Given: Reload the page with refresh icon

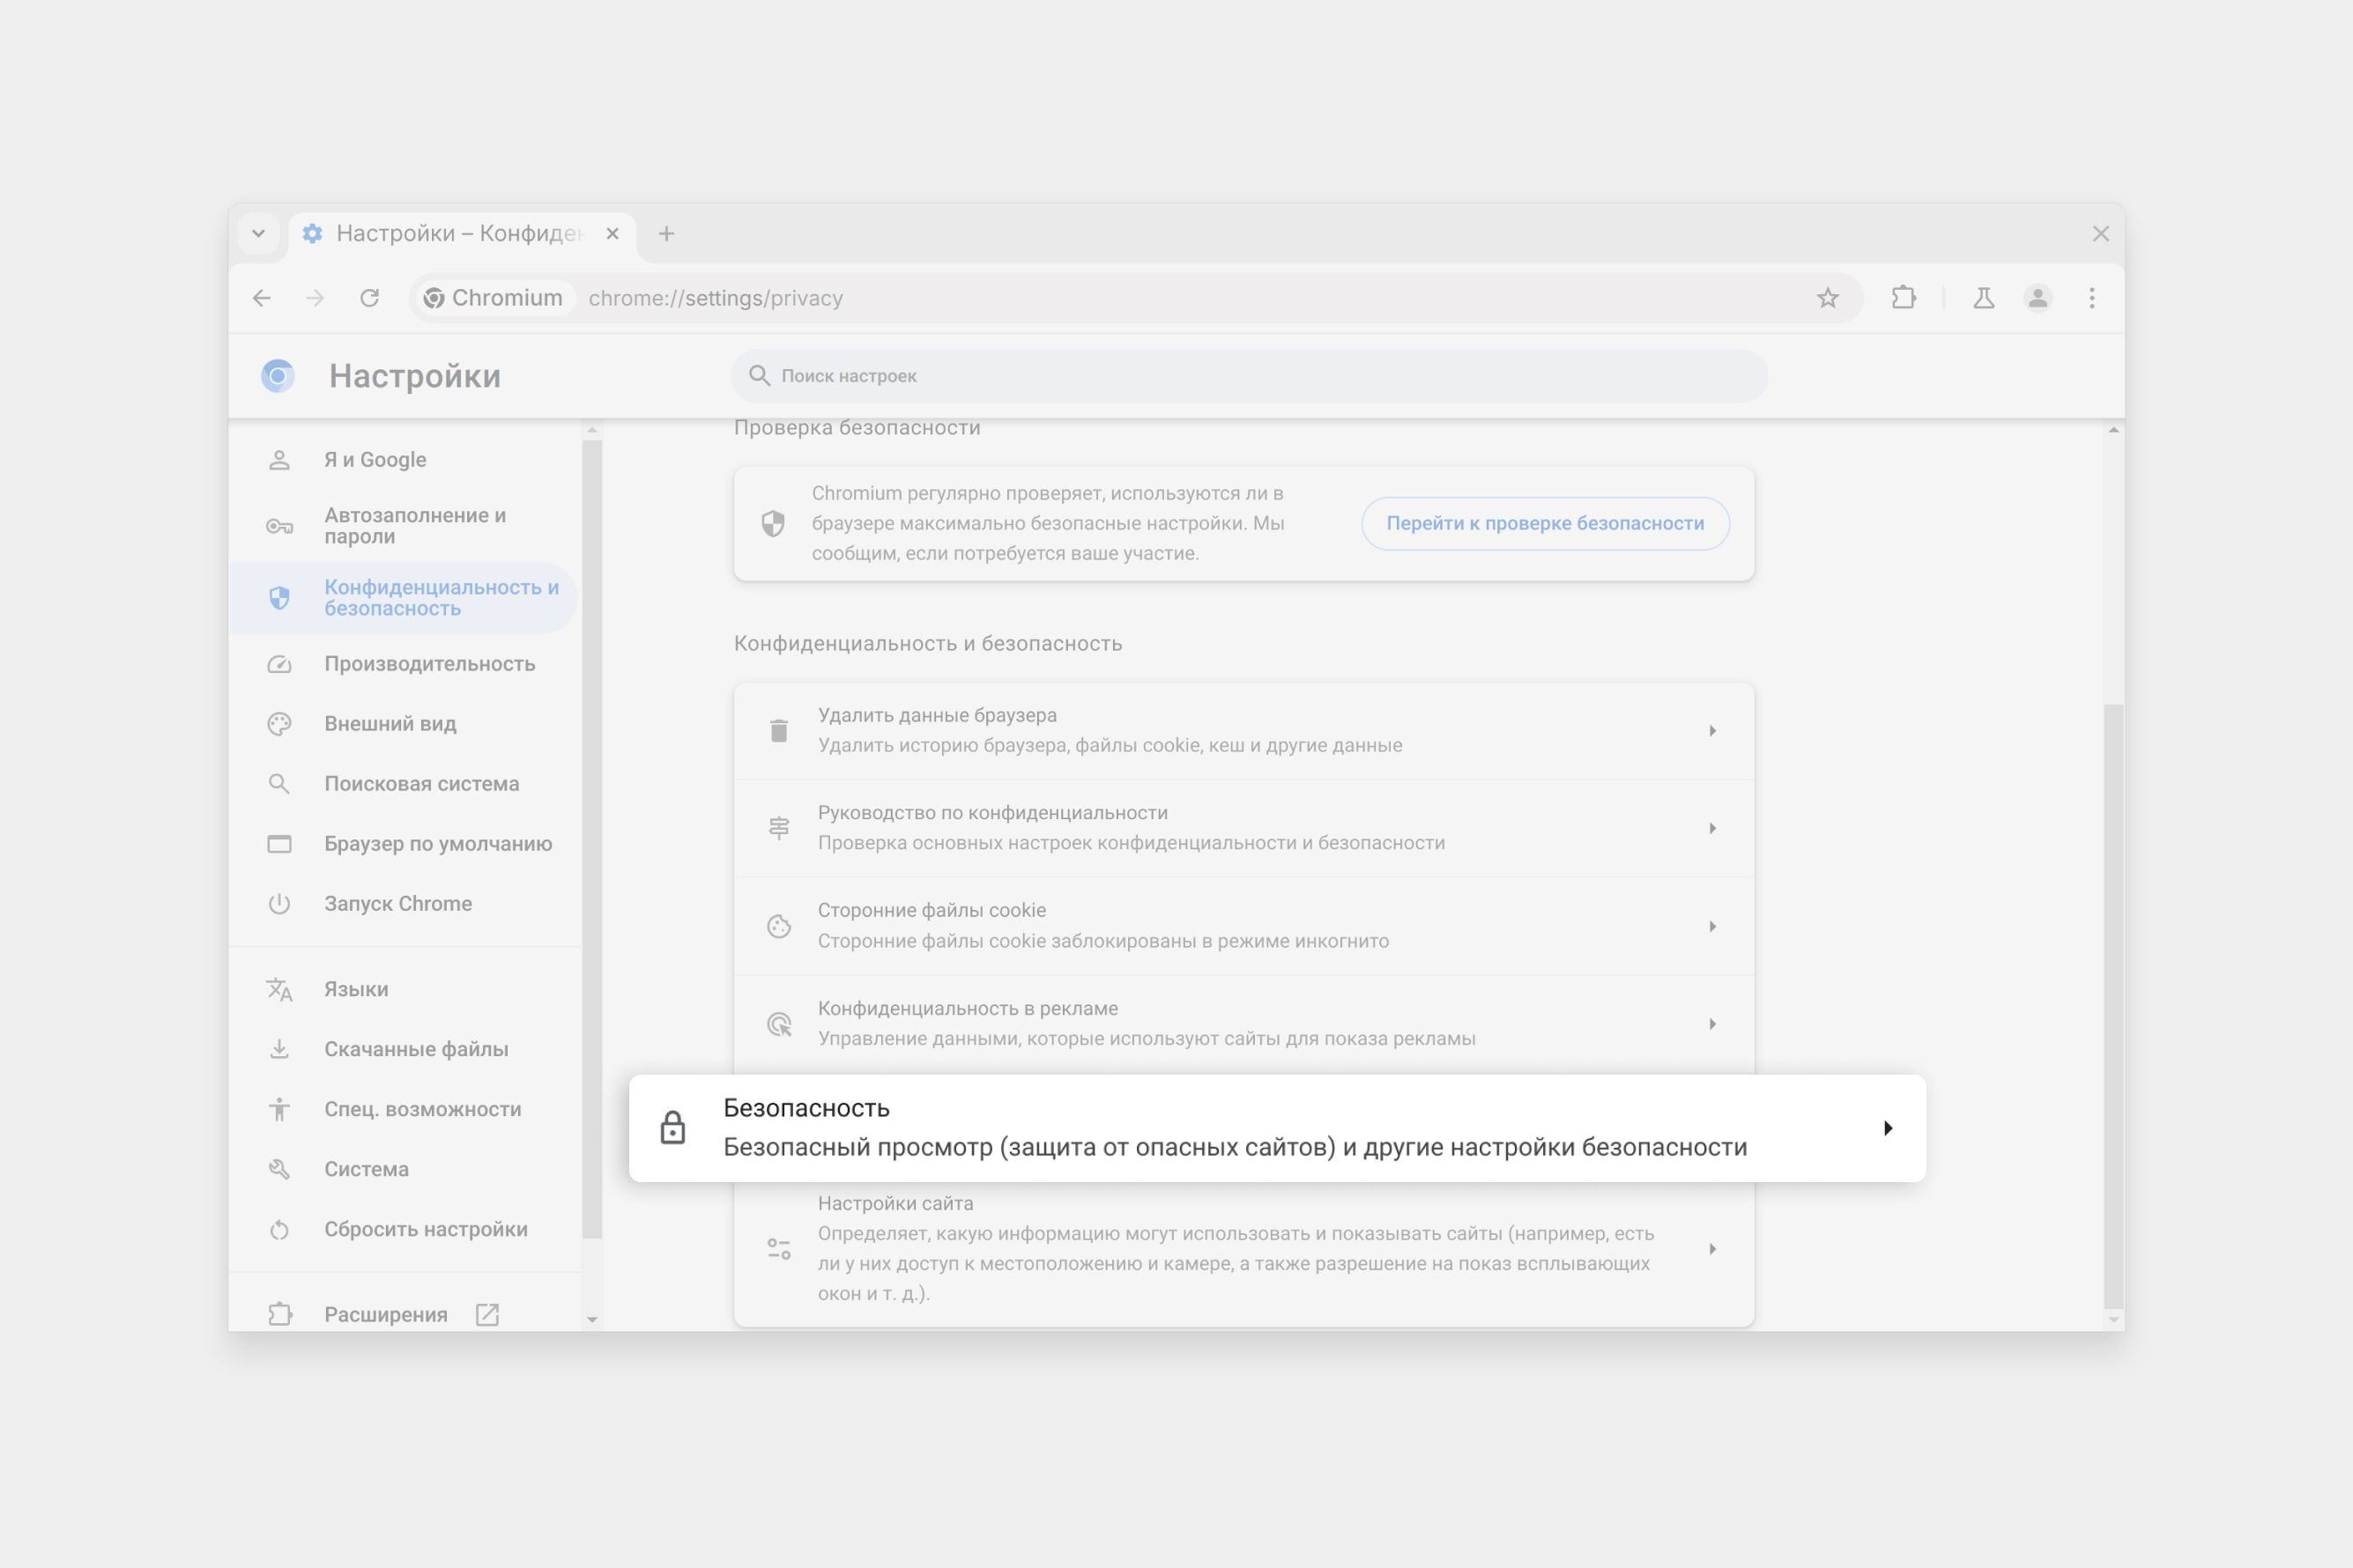Looking at the screenshot, I should (x=369, y=298).
